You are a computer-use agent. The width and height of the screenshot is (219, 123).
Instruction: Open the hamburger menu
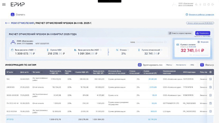[4, 5]
